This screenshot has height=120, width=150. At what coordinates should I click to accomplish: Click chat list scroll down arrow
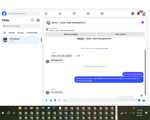click(41, 43)
